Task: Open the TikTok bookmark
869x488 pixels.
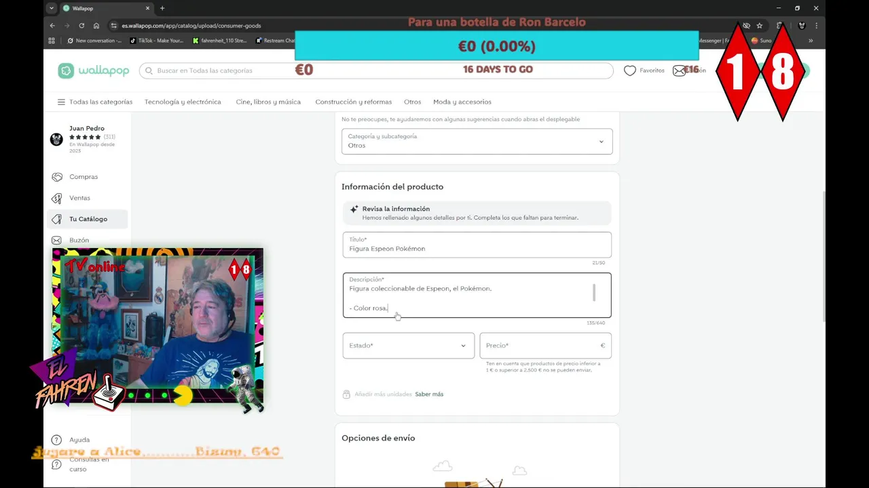Action: pyautogui.click(x=156, y=41)
